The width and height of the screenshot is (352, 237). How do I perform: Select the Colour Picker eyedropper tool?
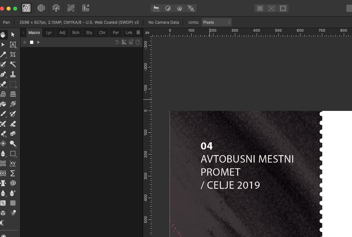click(x=3, y=54)
